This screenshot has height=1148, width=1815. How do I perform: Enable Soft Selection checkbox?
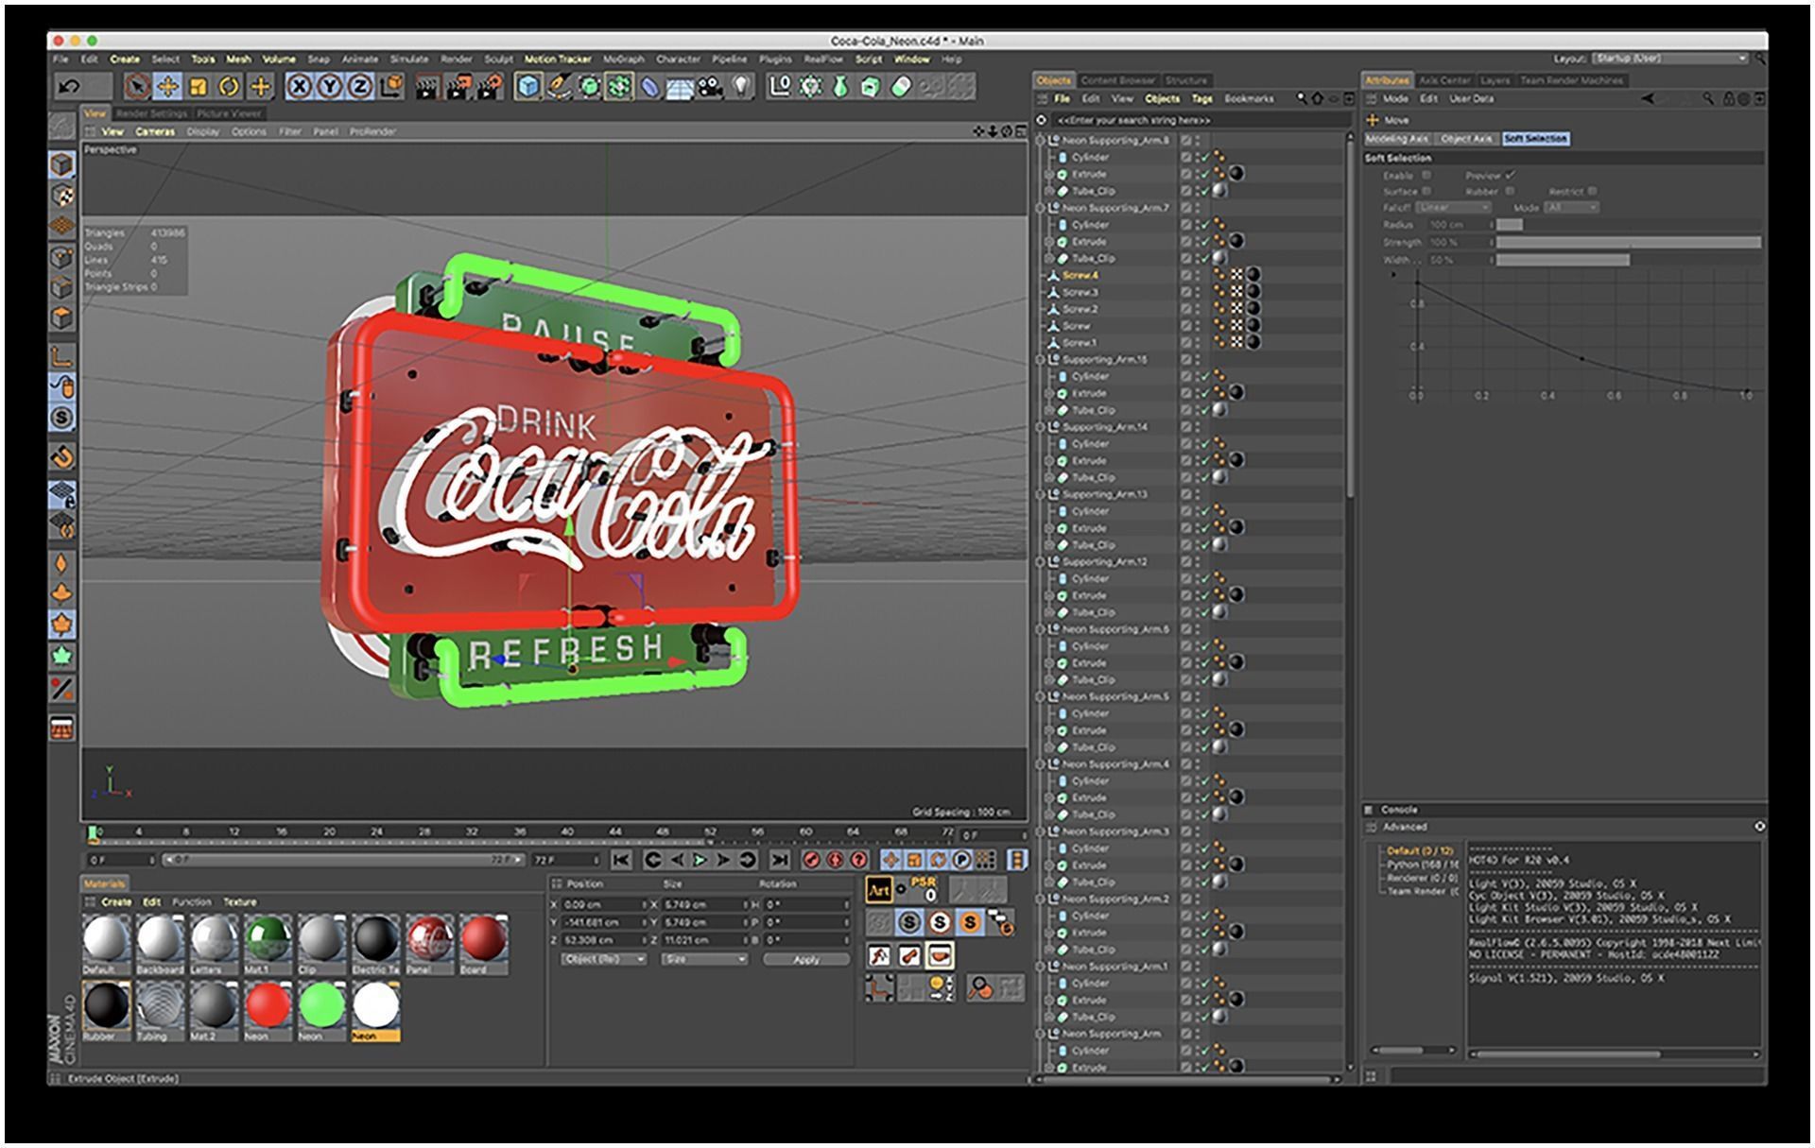coord(1426,175)
